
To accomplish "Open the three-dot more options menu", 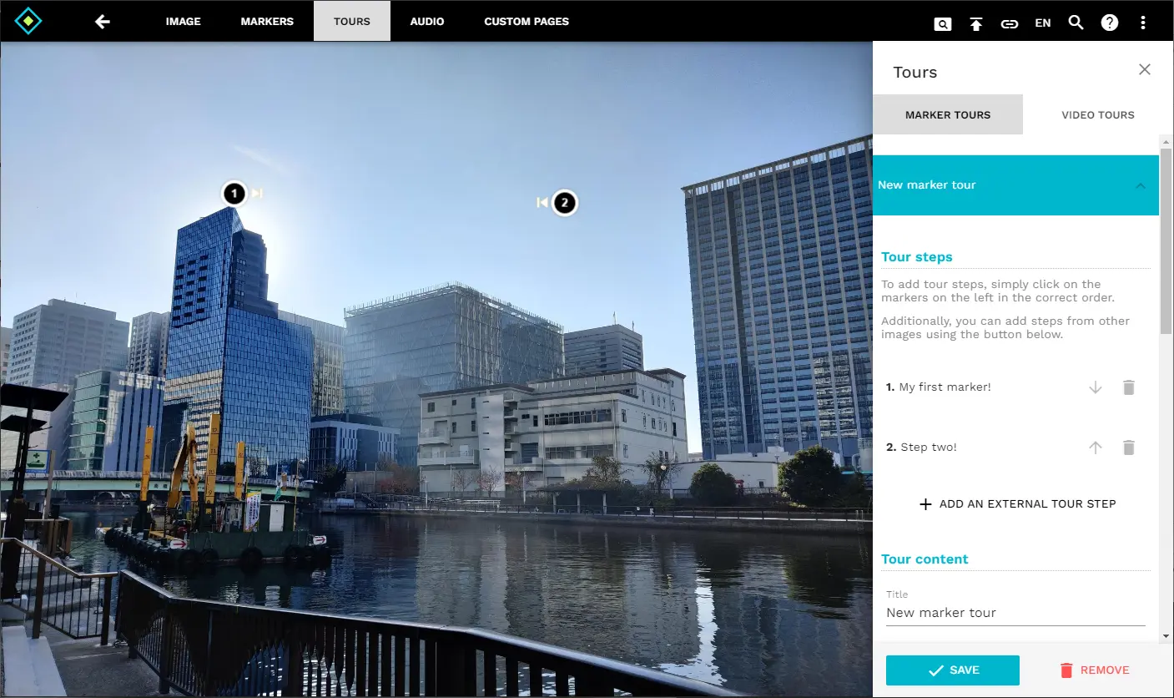I will pyautogui.click(x=1143, y=23).
